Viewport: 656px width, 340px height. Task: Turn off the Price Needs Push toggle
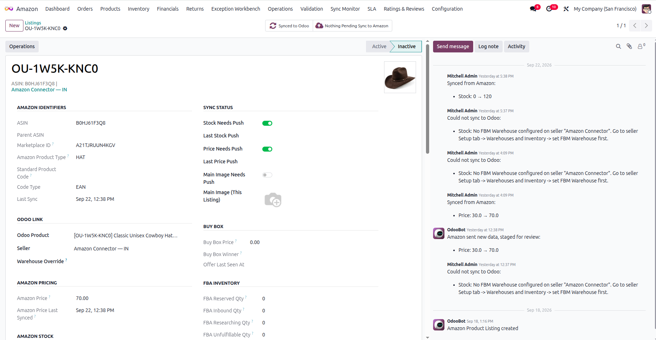(x=267, y=149)
